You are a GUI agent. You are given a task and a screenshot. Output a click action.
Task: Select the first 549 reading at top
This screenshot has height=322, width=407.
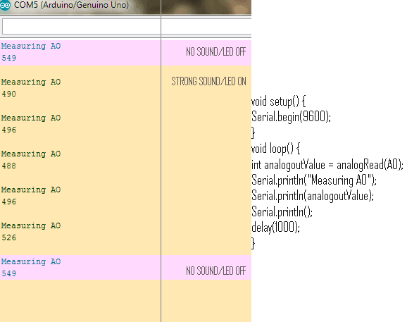click(x=9, y=58)
